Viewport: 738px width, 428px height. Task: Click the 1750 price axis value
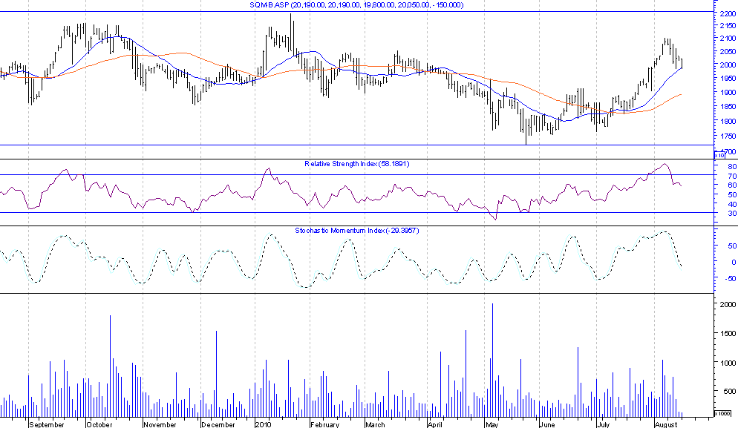[728, 136]
